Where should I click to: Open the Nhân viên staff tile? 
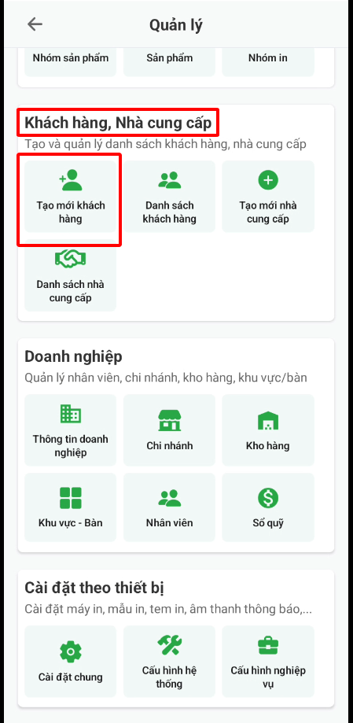[x=169, y=507]
